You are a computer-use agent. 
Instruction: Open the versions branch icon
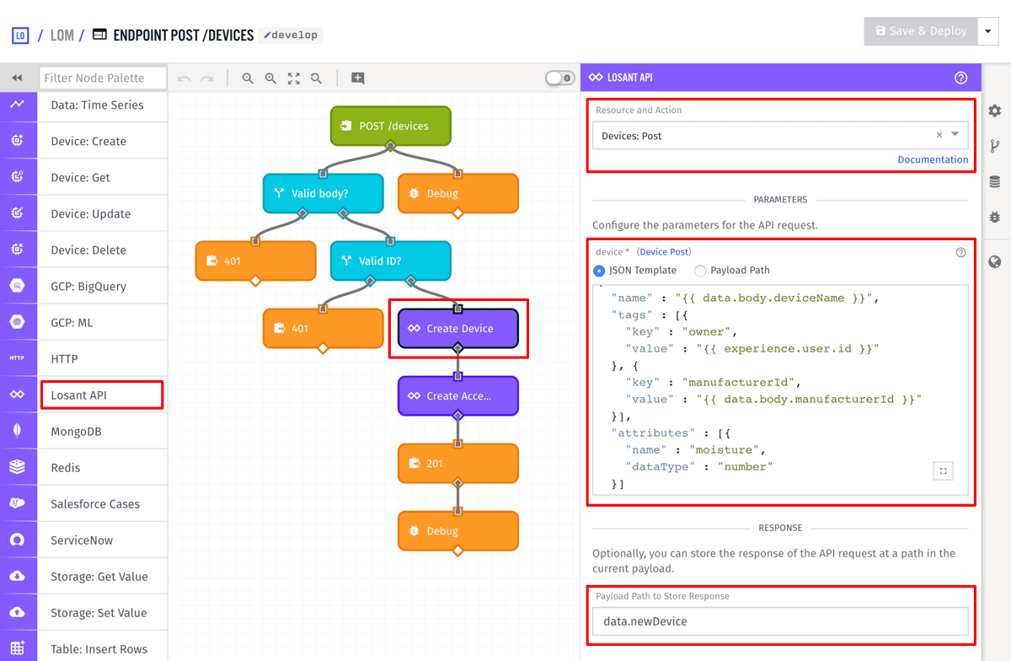pos(995,146)
